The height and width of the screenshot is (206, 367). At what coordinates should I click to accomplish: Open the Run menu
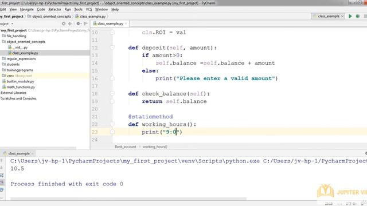point(68,9)
